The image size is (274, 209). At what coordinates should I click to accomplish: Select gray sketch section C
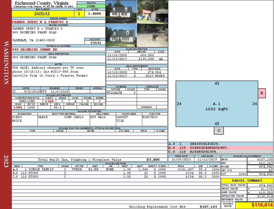(x=219, y=130)
